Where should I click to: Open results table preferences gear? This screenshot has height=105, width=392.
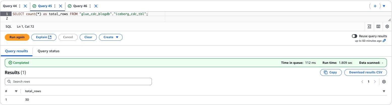[x=384, y=82]
